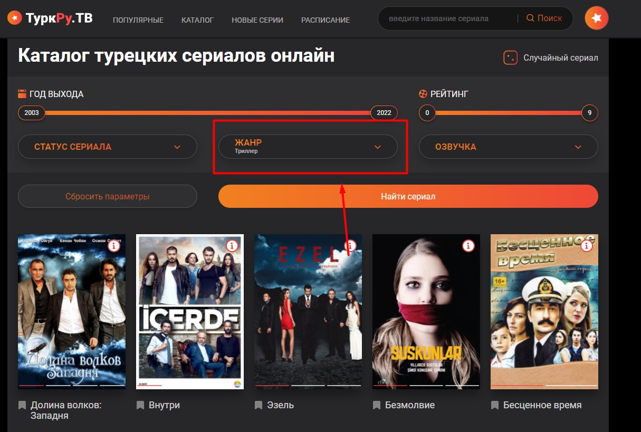Click info icon on Suskunlar poster

coord(468,246)
